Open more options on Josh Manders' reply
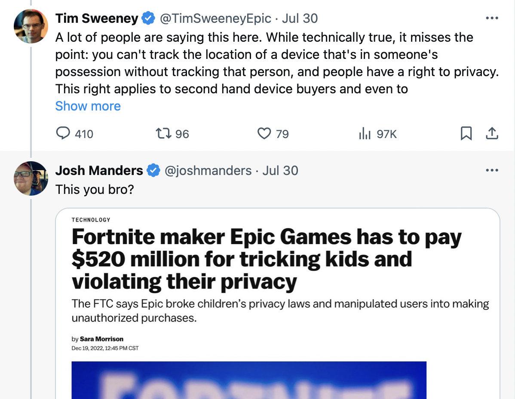Viewport: 515px width, 399px height. [x=491, y=170]
